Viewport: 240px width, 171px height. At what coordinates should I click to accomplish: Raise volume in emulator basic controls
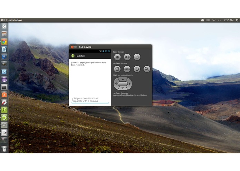click(127, 57)
